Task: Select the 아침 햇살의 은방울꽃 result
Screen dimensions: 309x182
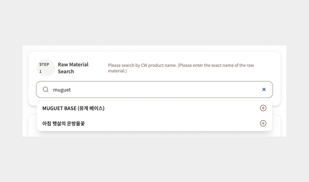Action: tap(154, 123)
